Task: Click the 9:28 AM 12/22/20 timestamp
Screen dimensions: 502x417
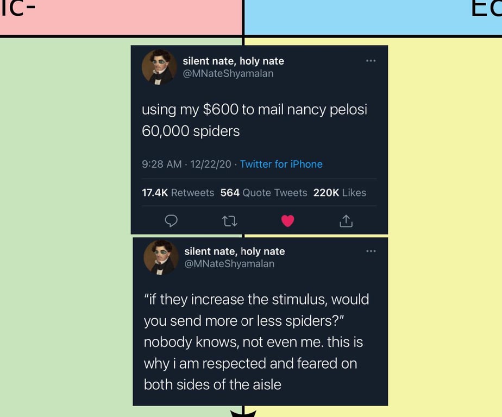Action: point(186,164)
